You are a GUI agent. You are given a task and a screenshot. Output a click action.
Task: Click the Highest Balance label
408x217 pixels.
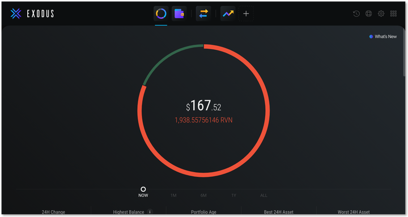click(129, 212)
